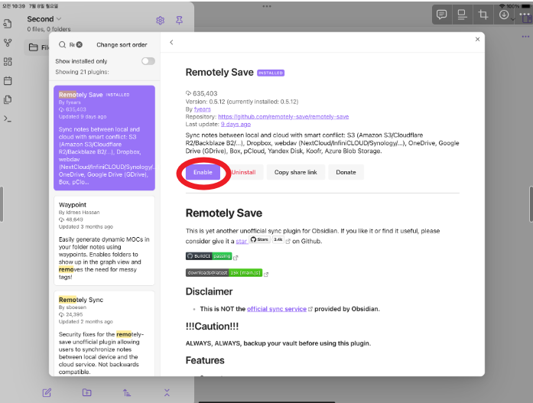Open the Files folder tab in sidebar
The image size is (533, 403).
(37, 47)
